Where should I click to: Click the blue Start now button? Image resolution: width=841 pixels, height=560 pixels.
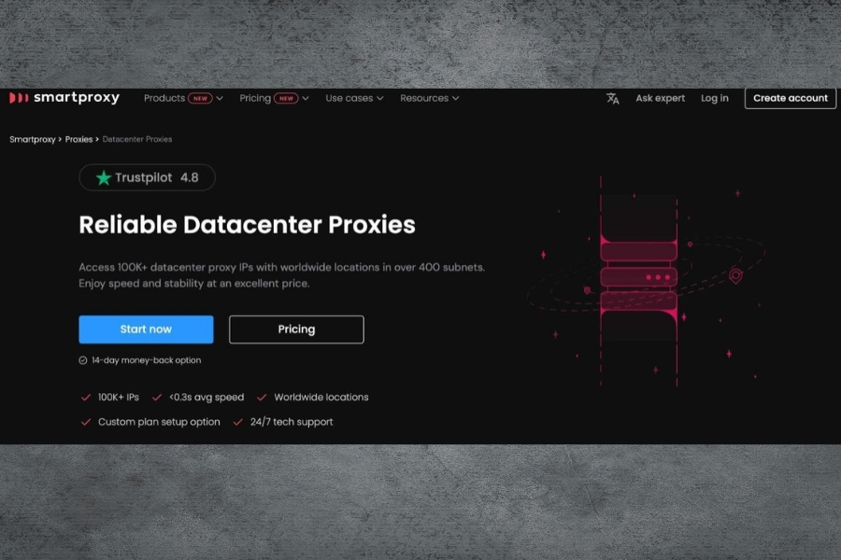[x=146, y=329]
